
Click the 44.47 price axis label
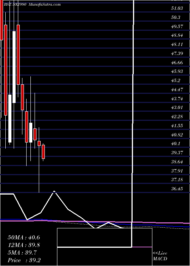click(177, 89)
